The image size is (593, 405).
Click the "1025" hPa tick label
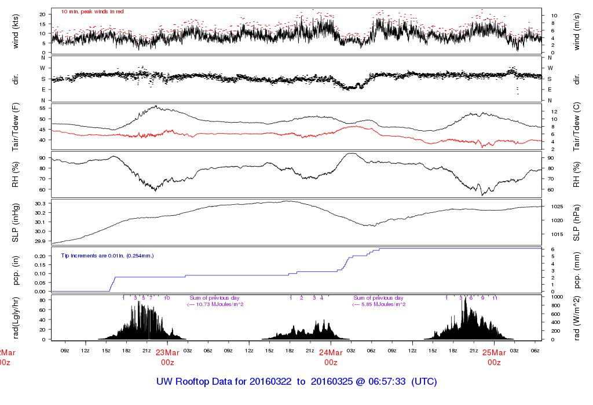557,207
